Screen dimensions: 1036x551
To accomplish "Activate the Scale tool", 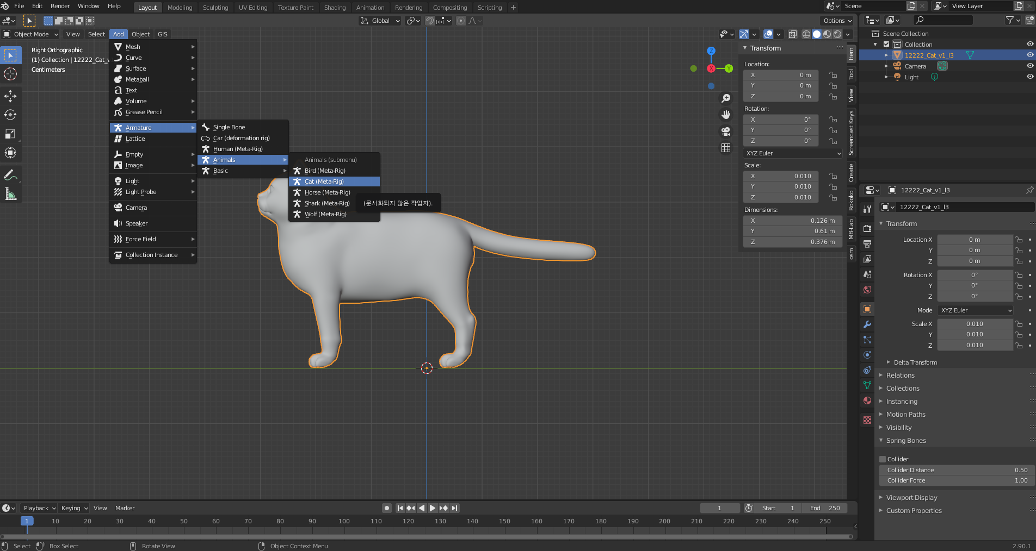I will [10, 134].
